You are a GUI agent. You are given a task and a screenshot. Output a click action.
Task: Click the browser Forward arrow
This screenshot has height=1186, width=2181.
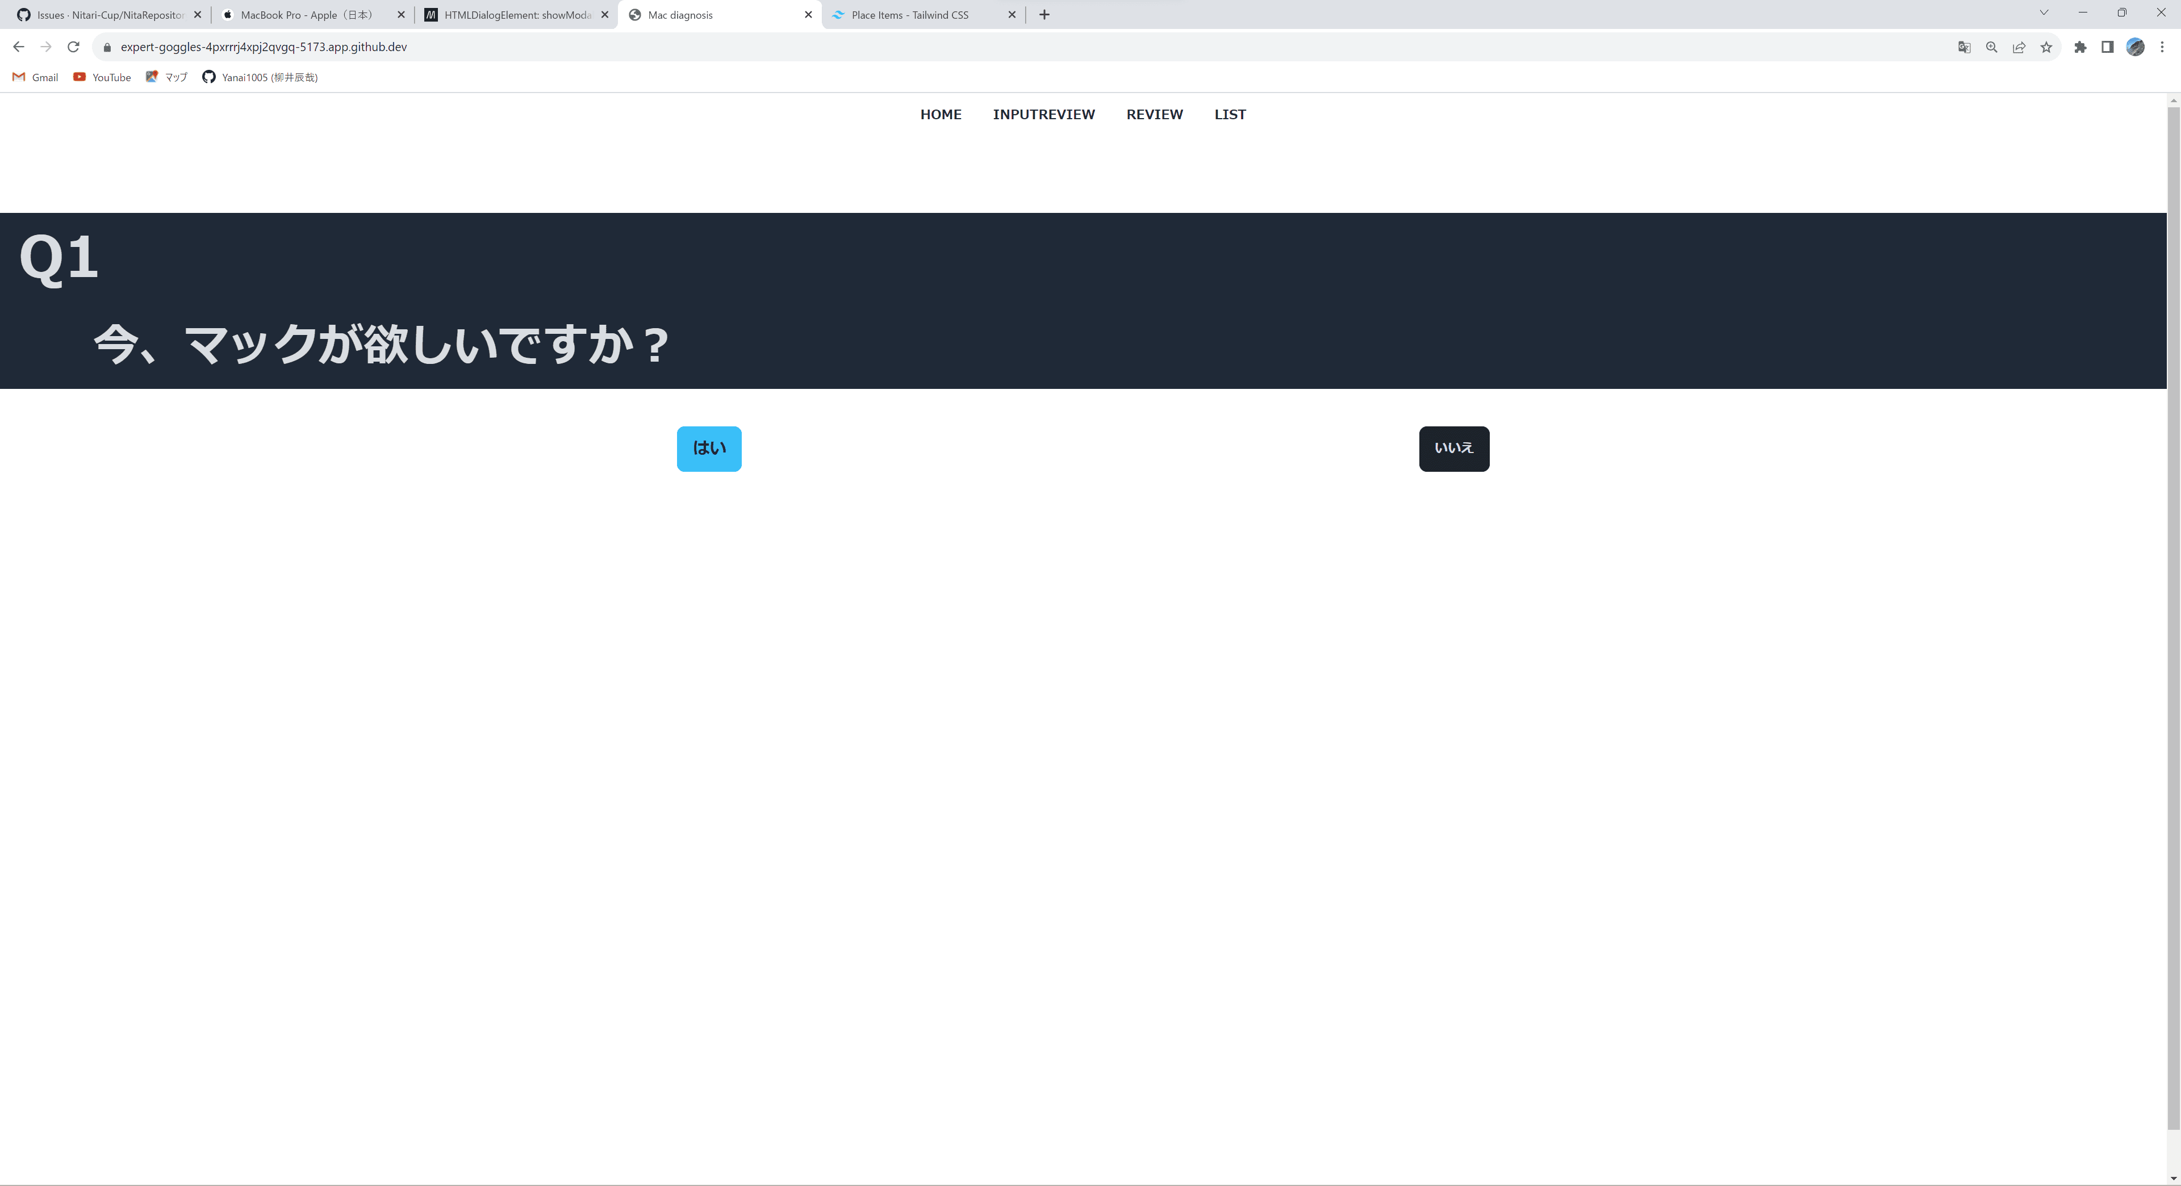pos(45,47)
